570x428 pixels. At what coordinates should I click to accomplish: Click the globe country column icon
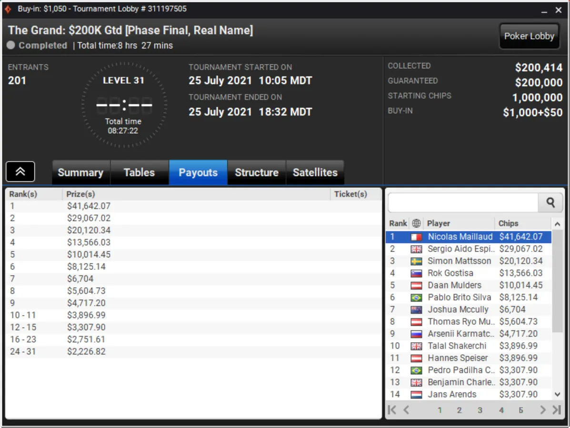point(416,223)
